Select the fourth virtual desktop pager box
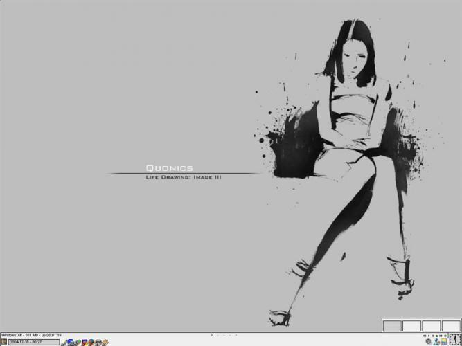The height and width of the screenshot is (346, 462). coord(450,325)
